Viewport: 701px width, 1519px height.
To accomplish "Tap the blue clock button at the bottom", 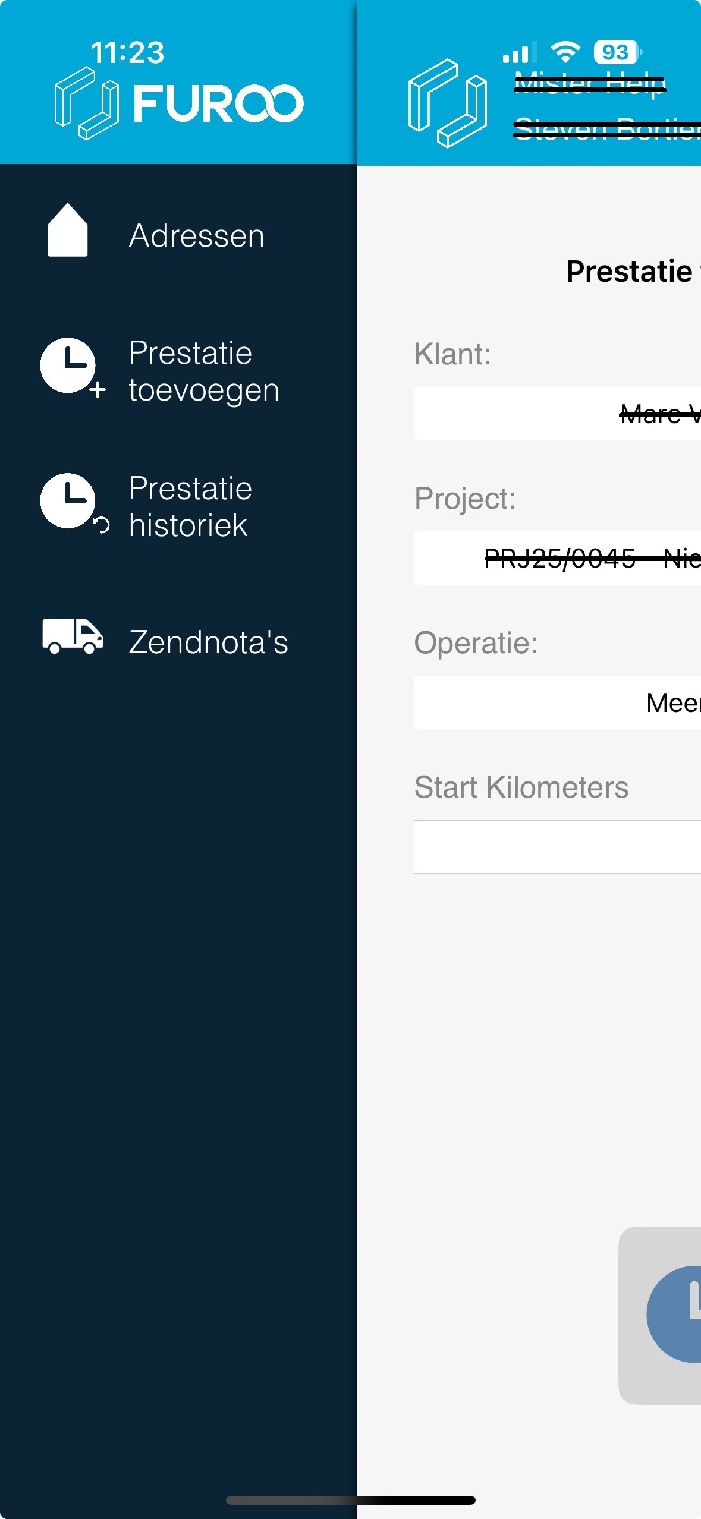I will coord(674,1314).
